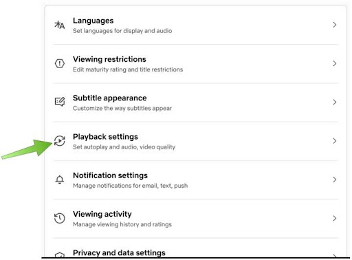Click the Playback settings autoplay icon

click(x=60, y=140)
